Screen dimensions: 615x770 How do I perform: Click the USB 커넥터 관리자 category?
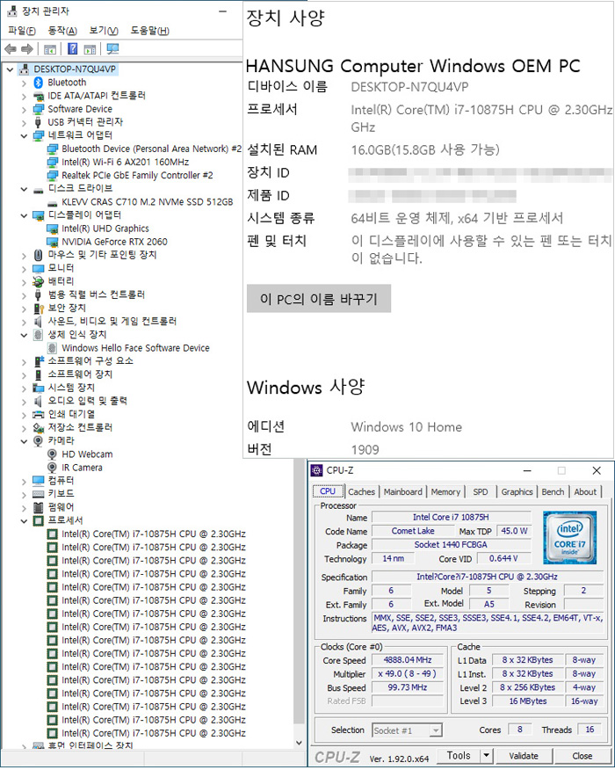click(x=85, y=122)
